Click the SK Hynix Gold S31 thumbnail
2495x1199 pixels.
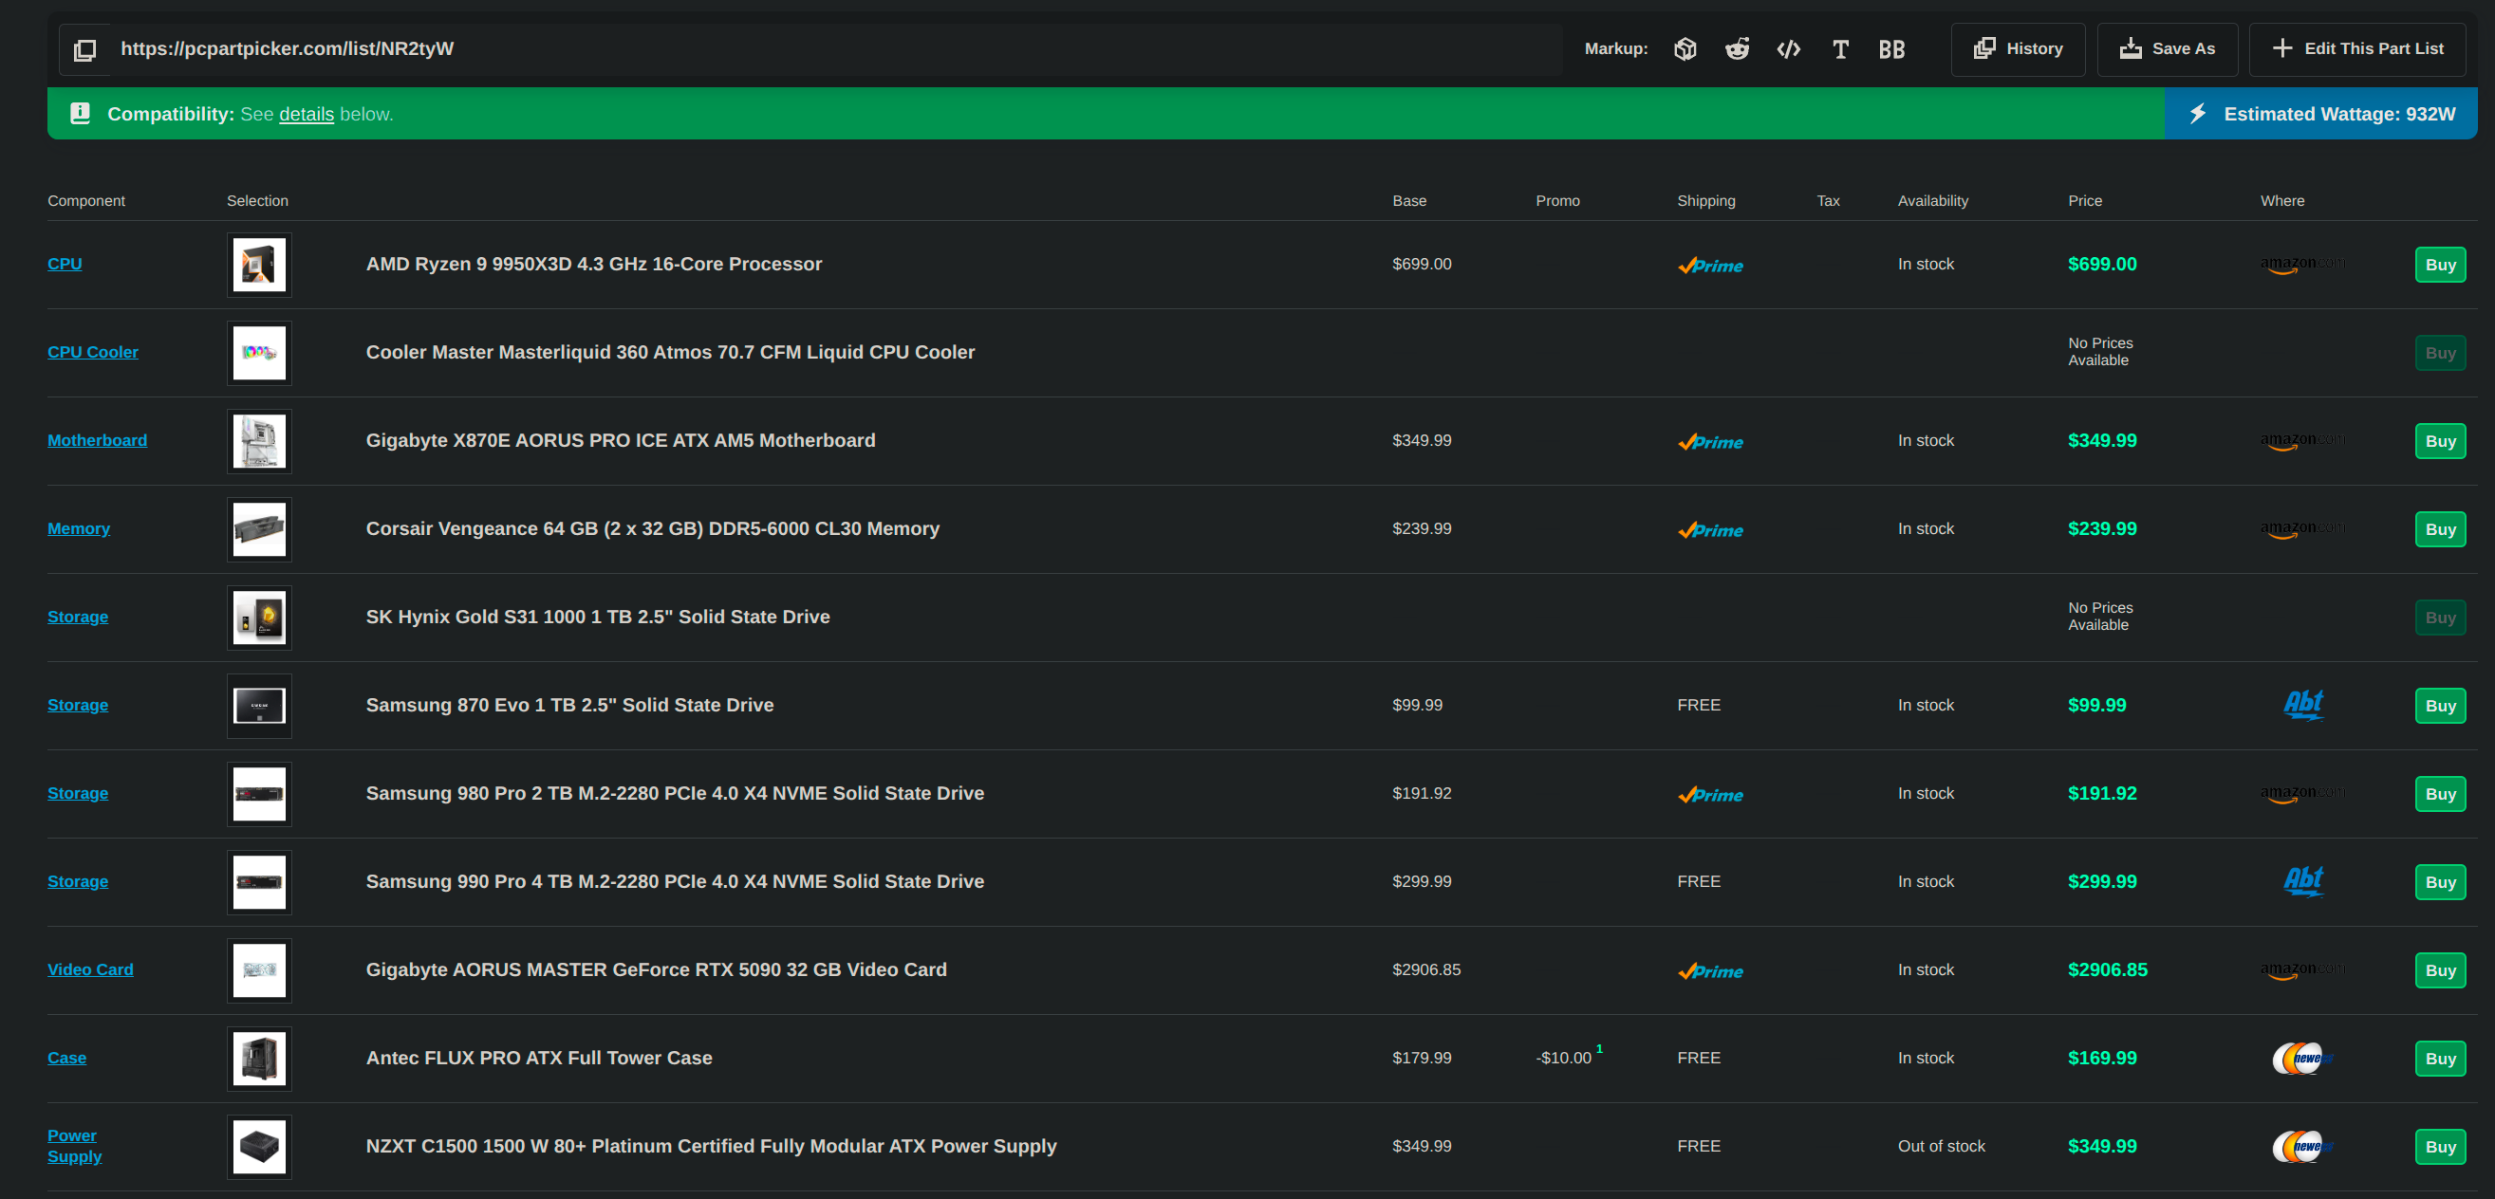260,618
